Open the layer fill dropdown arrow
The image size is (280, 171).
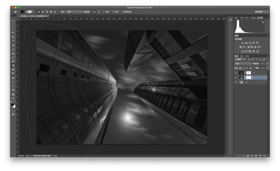267,68
